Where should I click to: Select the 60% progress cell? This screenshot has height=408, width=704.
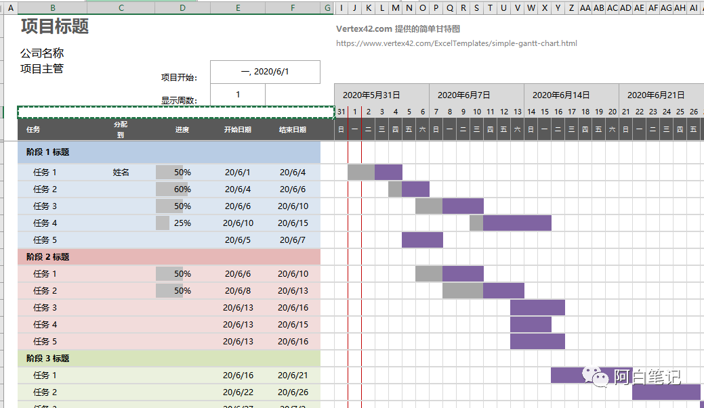(182, 189)
